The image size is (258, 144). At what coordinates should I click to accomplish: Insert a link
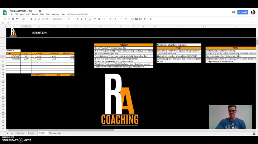[132, 19]
